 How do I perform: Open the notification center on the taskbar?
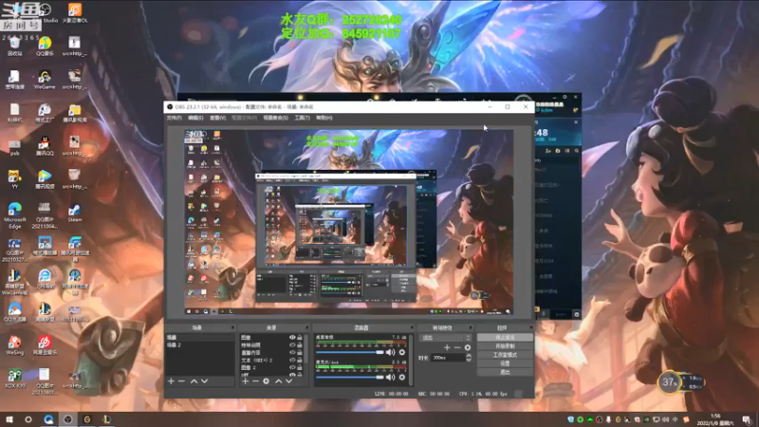[x=747, y=419]
